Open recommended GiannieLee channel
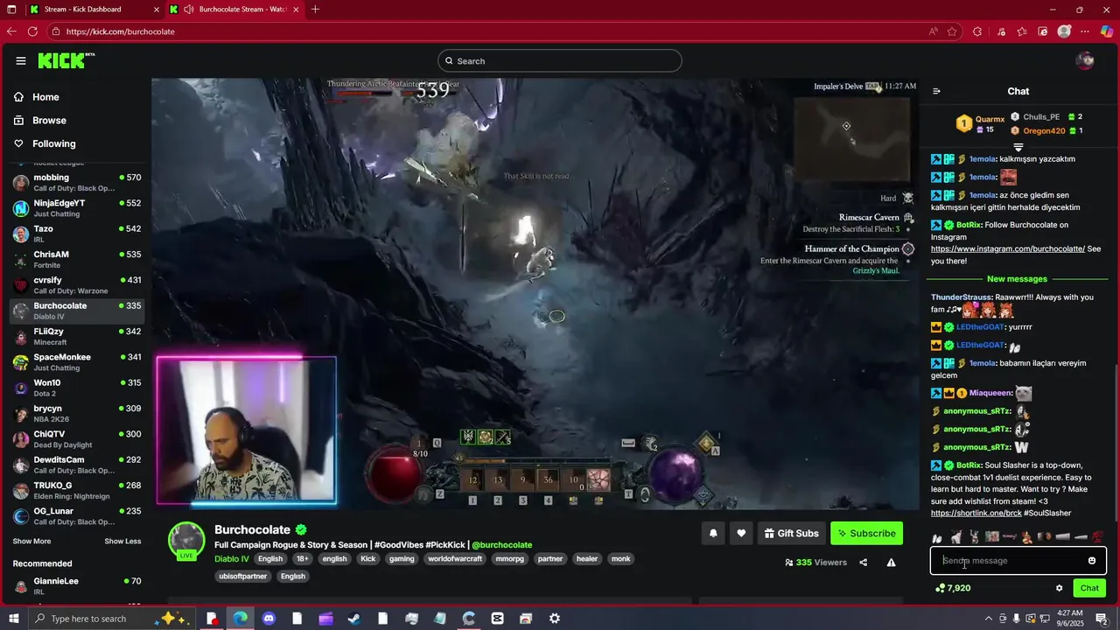The width and height of the screenshot is (1120, 630). click(77, 585)
